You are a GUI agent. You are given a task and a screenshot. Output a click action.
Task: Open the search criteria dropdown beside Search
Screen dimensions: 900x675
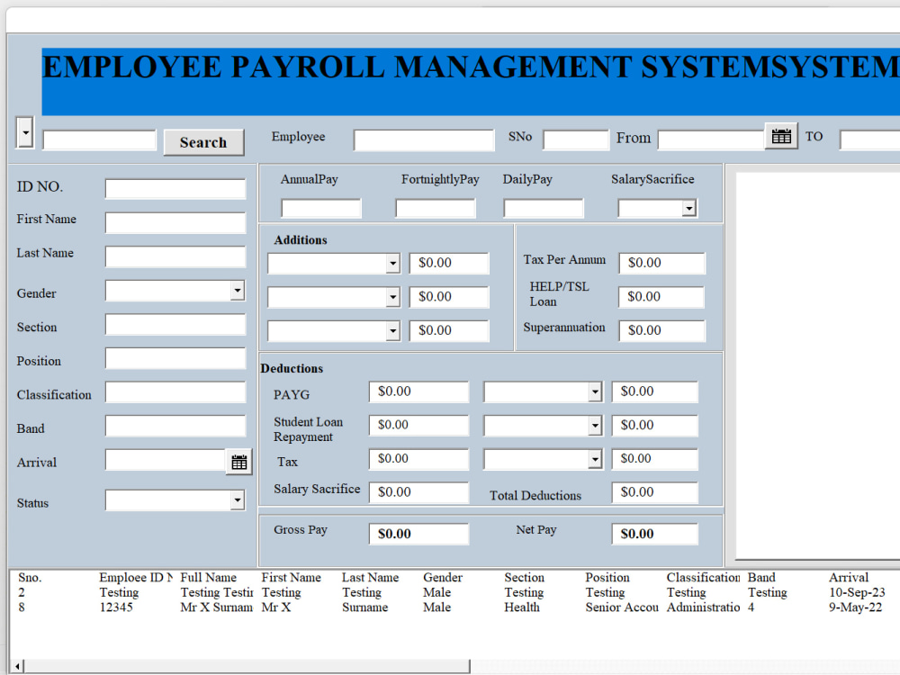(24, 132)
